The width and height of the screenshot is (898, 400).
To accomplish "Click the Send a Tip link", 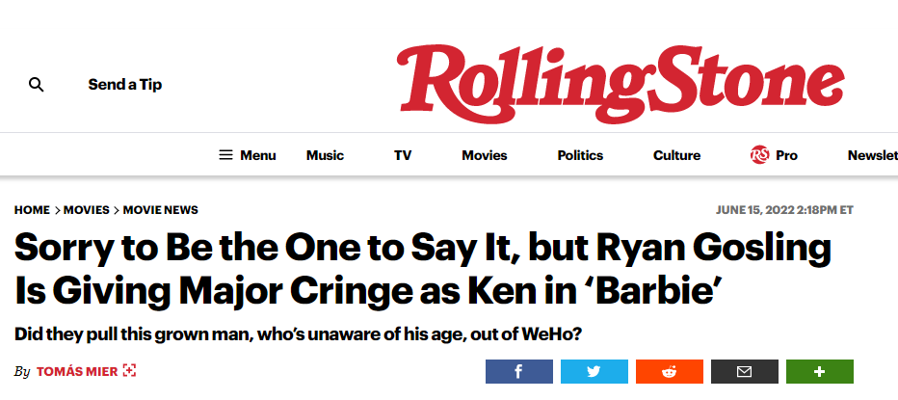I will tap(125, 85).
